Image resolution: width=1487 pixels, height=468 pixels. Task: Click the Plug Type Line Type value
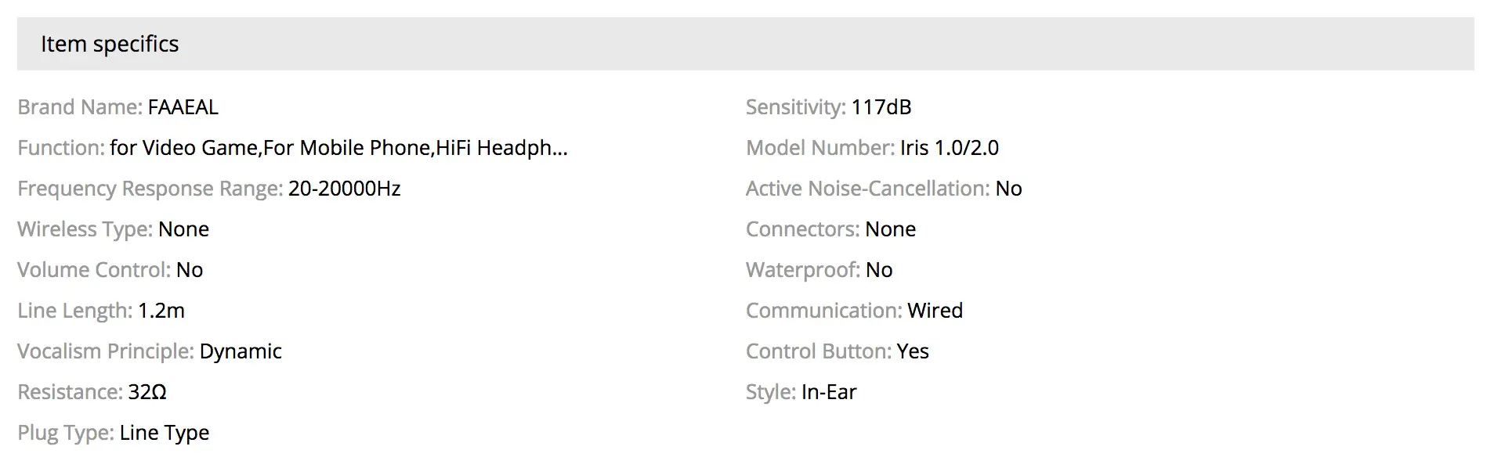pyautogui.click(x=165, y=434)
